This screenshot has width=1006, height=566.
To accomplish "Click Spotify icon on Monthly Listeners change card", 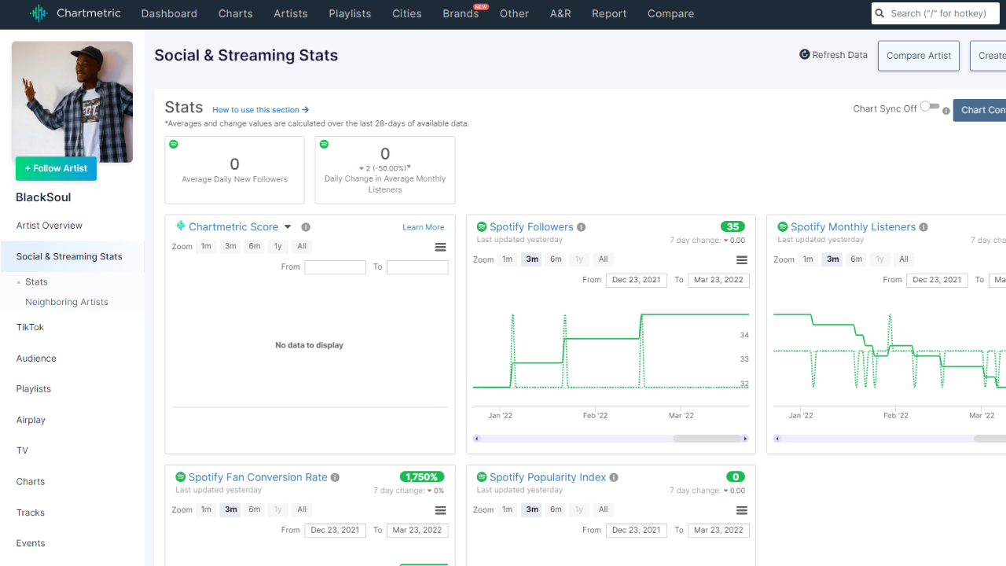I will (x=324, y=145).
